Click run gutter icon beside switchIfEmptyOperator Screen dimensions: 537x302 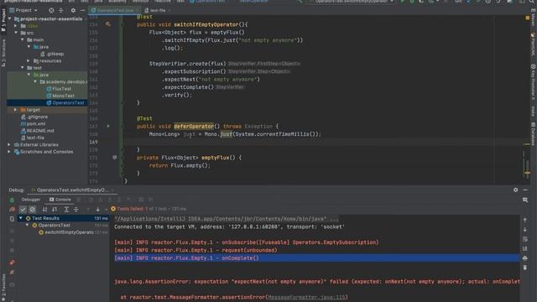pyautogui.click(x=108, y=24)
